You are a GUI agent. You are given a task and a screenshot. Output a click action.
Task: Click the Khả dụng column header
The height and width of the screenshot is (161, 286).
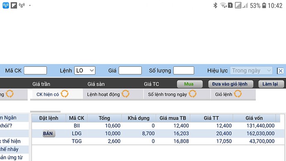click(x=138, y=118)
